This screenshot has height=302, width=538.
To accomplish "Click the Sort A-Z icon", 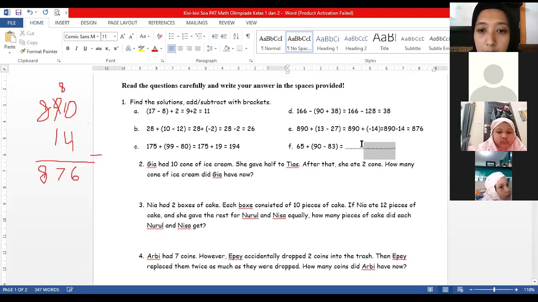I will point(236,36).
